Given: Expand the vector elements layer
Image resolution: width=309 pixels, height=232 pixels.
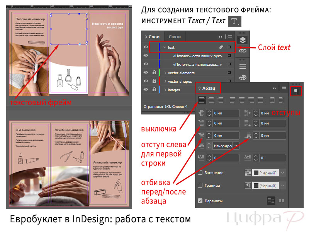Looking at the screenshot, I should [165, 73].
